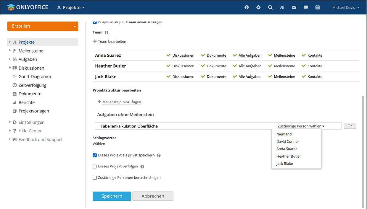
Task: Click the Berichte chart icon
Action: [15, 102]
